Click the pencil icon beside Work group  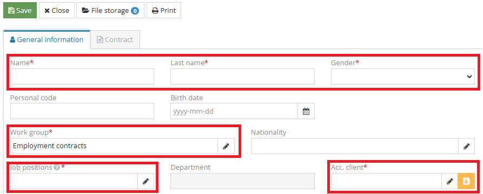[x=226, y=146]
